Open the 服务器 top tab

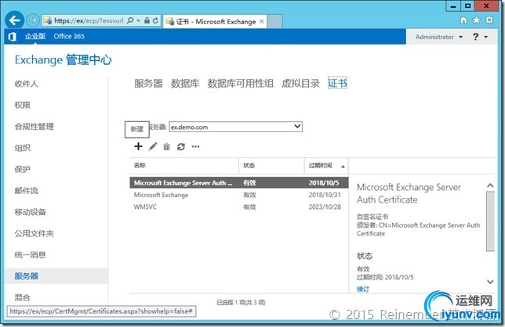point(148,84)
